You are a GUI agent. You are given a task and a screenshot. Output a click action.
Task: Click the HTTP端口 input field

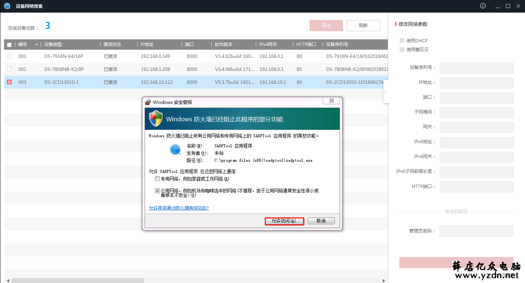tap(477, 187)
